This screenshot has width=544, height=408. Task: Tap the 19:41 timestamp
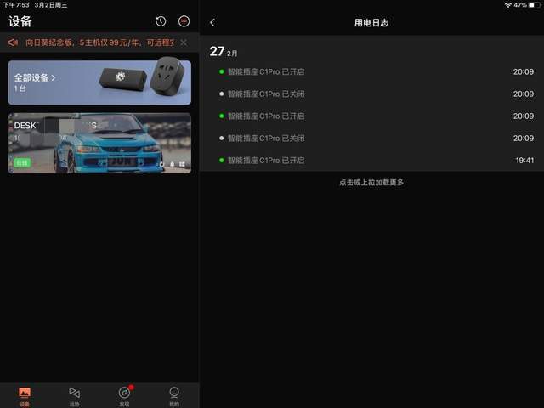[524, 161]
